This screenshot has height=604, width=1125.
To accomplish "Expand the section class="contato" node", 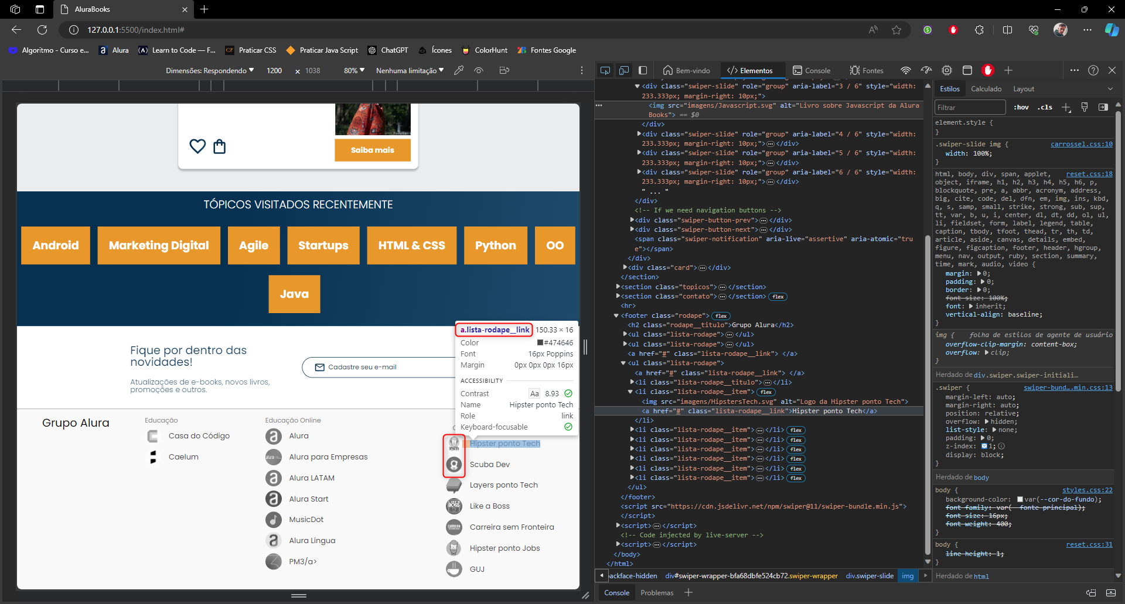I will [619, 296].
